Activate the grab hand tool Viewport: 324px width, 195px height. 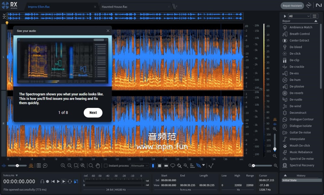tap(97, 165)
